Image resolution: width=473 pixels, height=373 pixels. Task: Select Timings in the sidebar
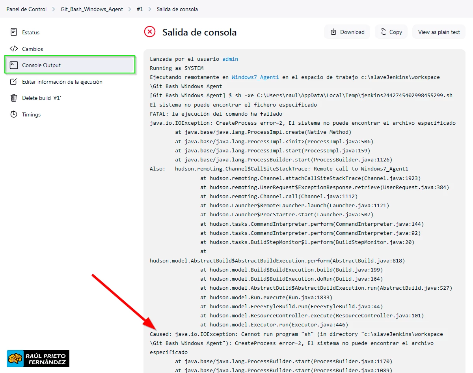32,114
